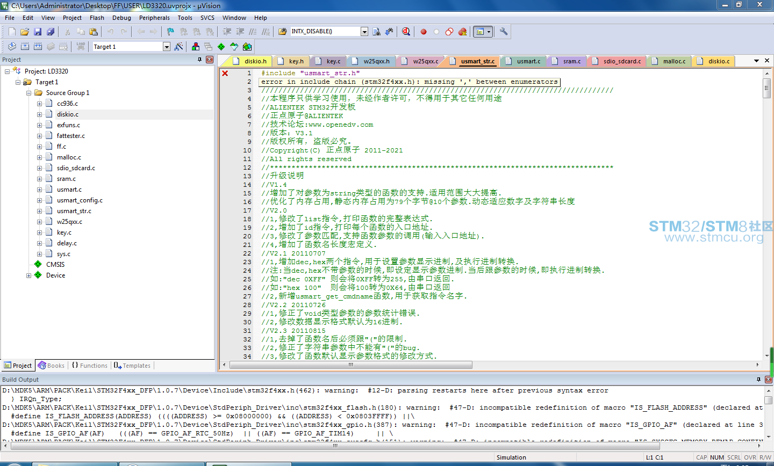Open Options for Target magic wand icon
774x466 pixels.
[179, 47]
